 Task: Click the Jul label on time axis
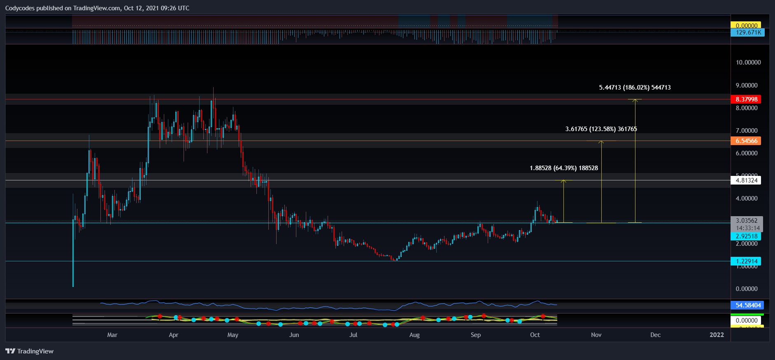tap(353, 335)
